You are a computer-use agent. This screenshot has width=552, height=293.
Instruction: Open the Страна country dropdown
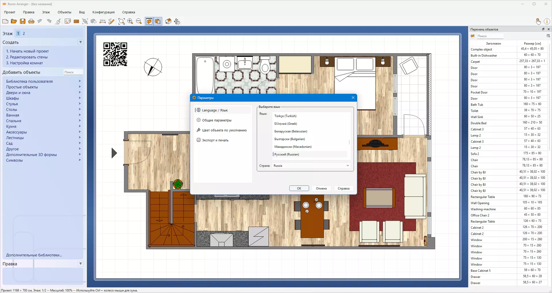coord(311,166)
